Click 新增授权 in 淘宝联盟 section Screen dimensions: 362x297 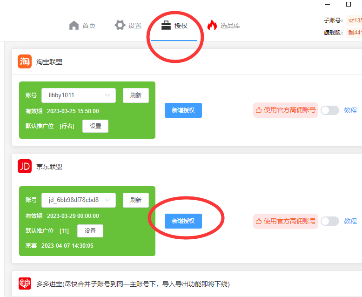[x=183, y=110]
